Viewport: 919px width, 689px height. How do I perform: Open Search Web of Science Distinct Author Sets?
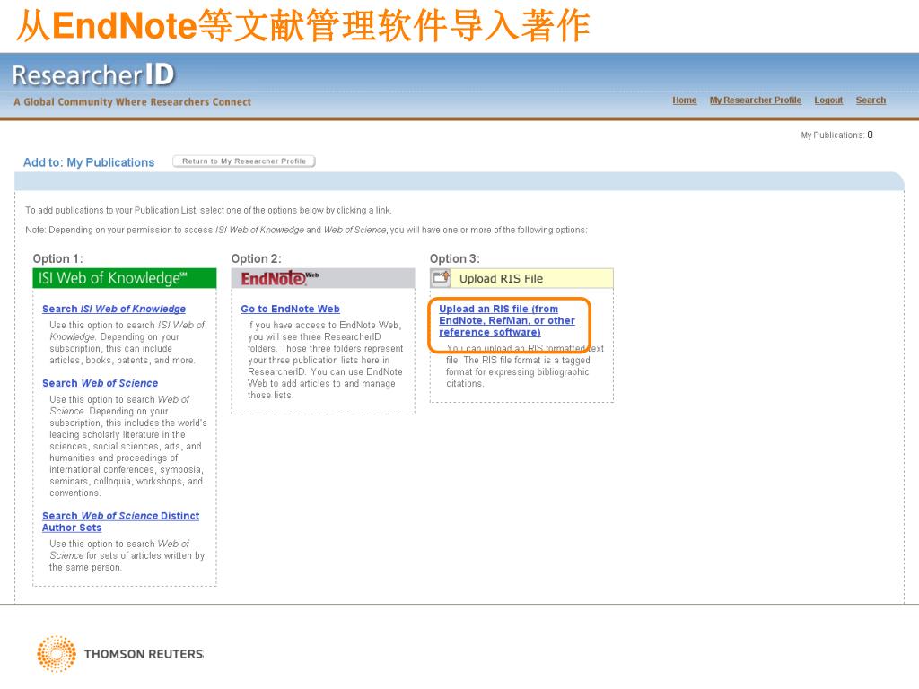(121, 521)
